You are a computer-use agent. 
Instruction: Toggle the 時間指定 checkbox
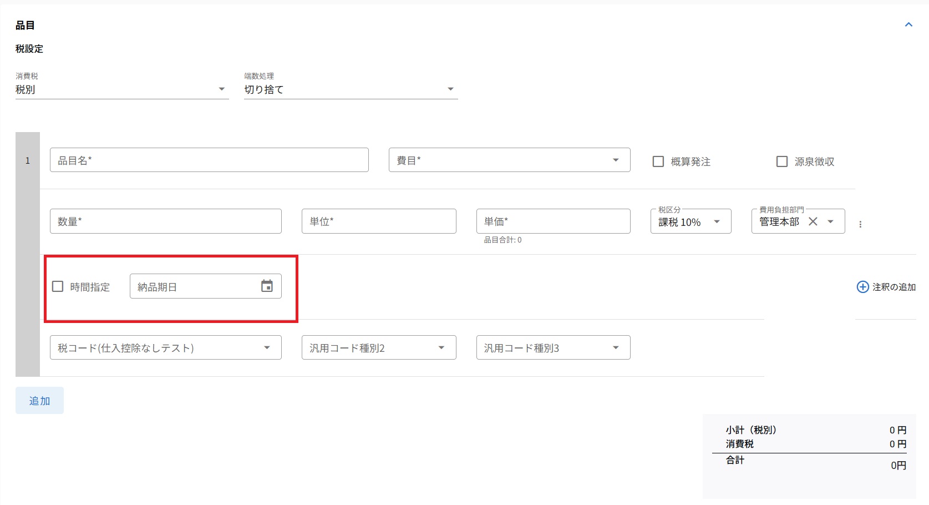[x=58, y=286]
